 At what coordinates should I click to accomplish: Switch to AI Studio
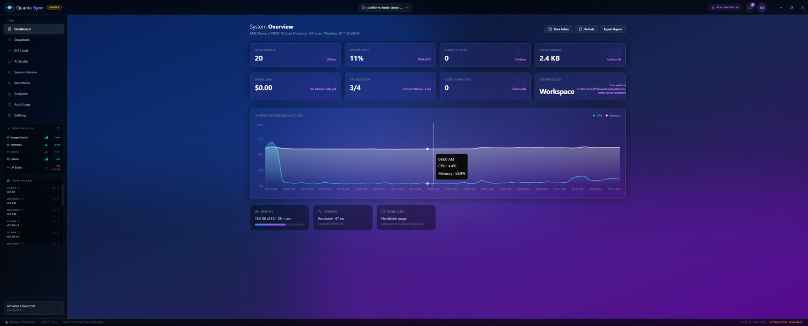[34, 61]
